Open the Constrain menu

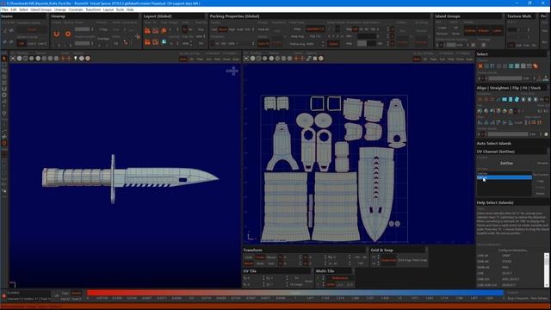[76, 9]
